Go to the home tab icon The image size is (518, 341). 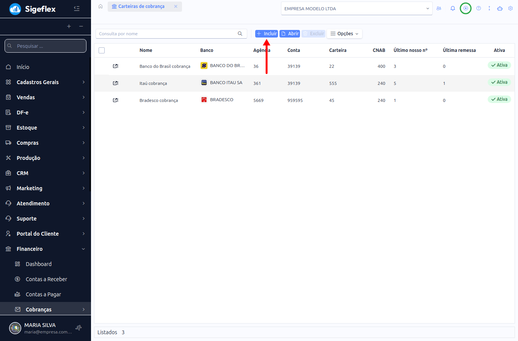[100, 6]
